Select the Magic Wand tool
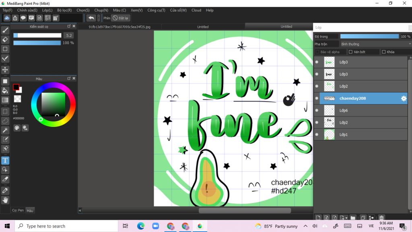The width and height of the screenshot is (412, 232). tap(5, 130)
